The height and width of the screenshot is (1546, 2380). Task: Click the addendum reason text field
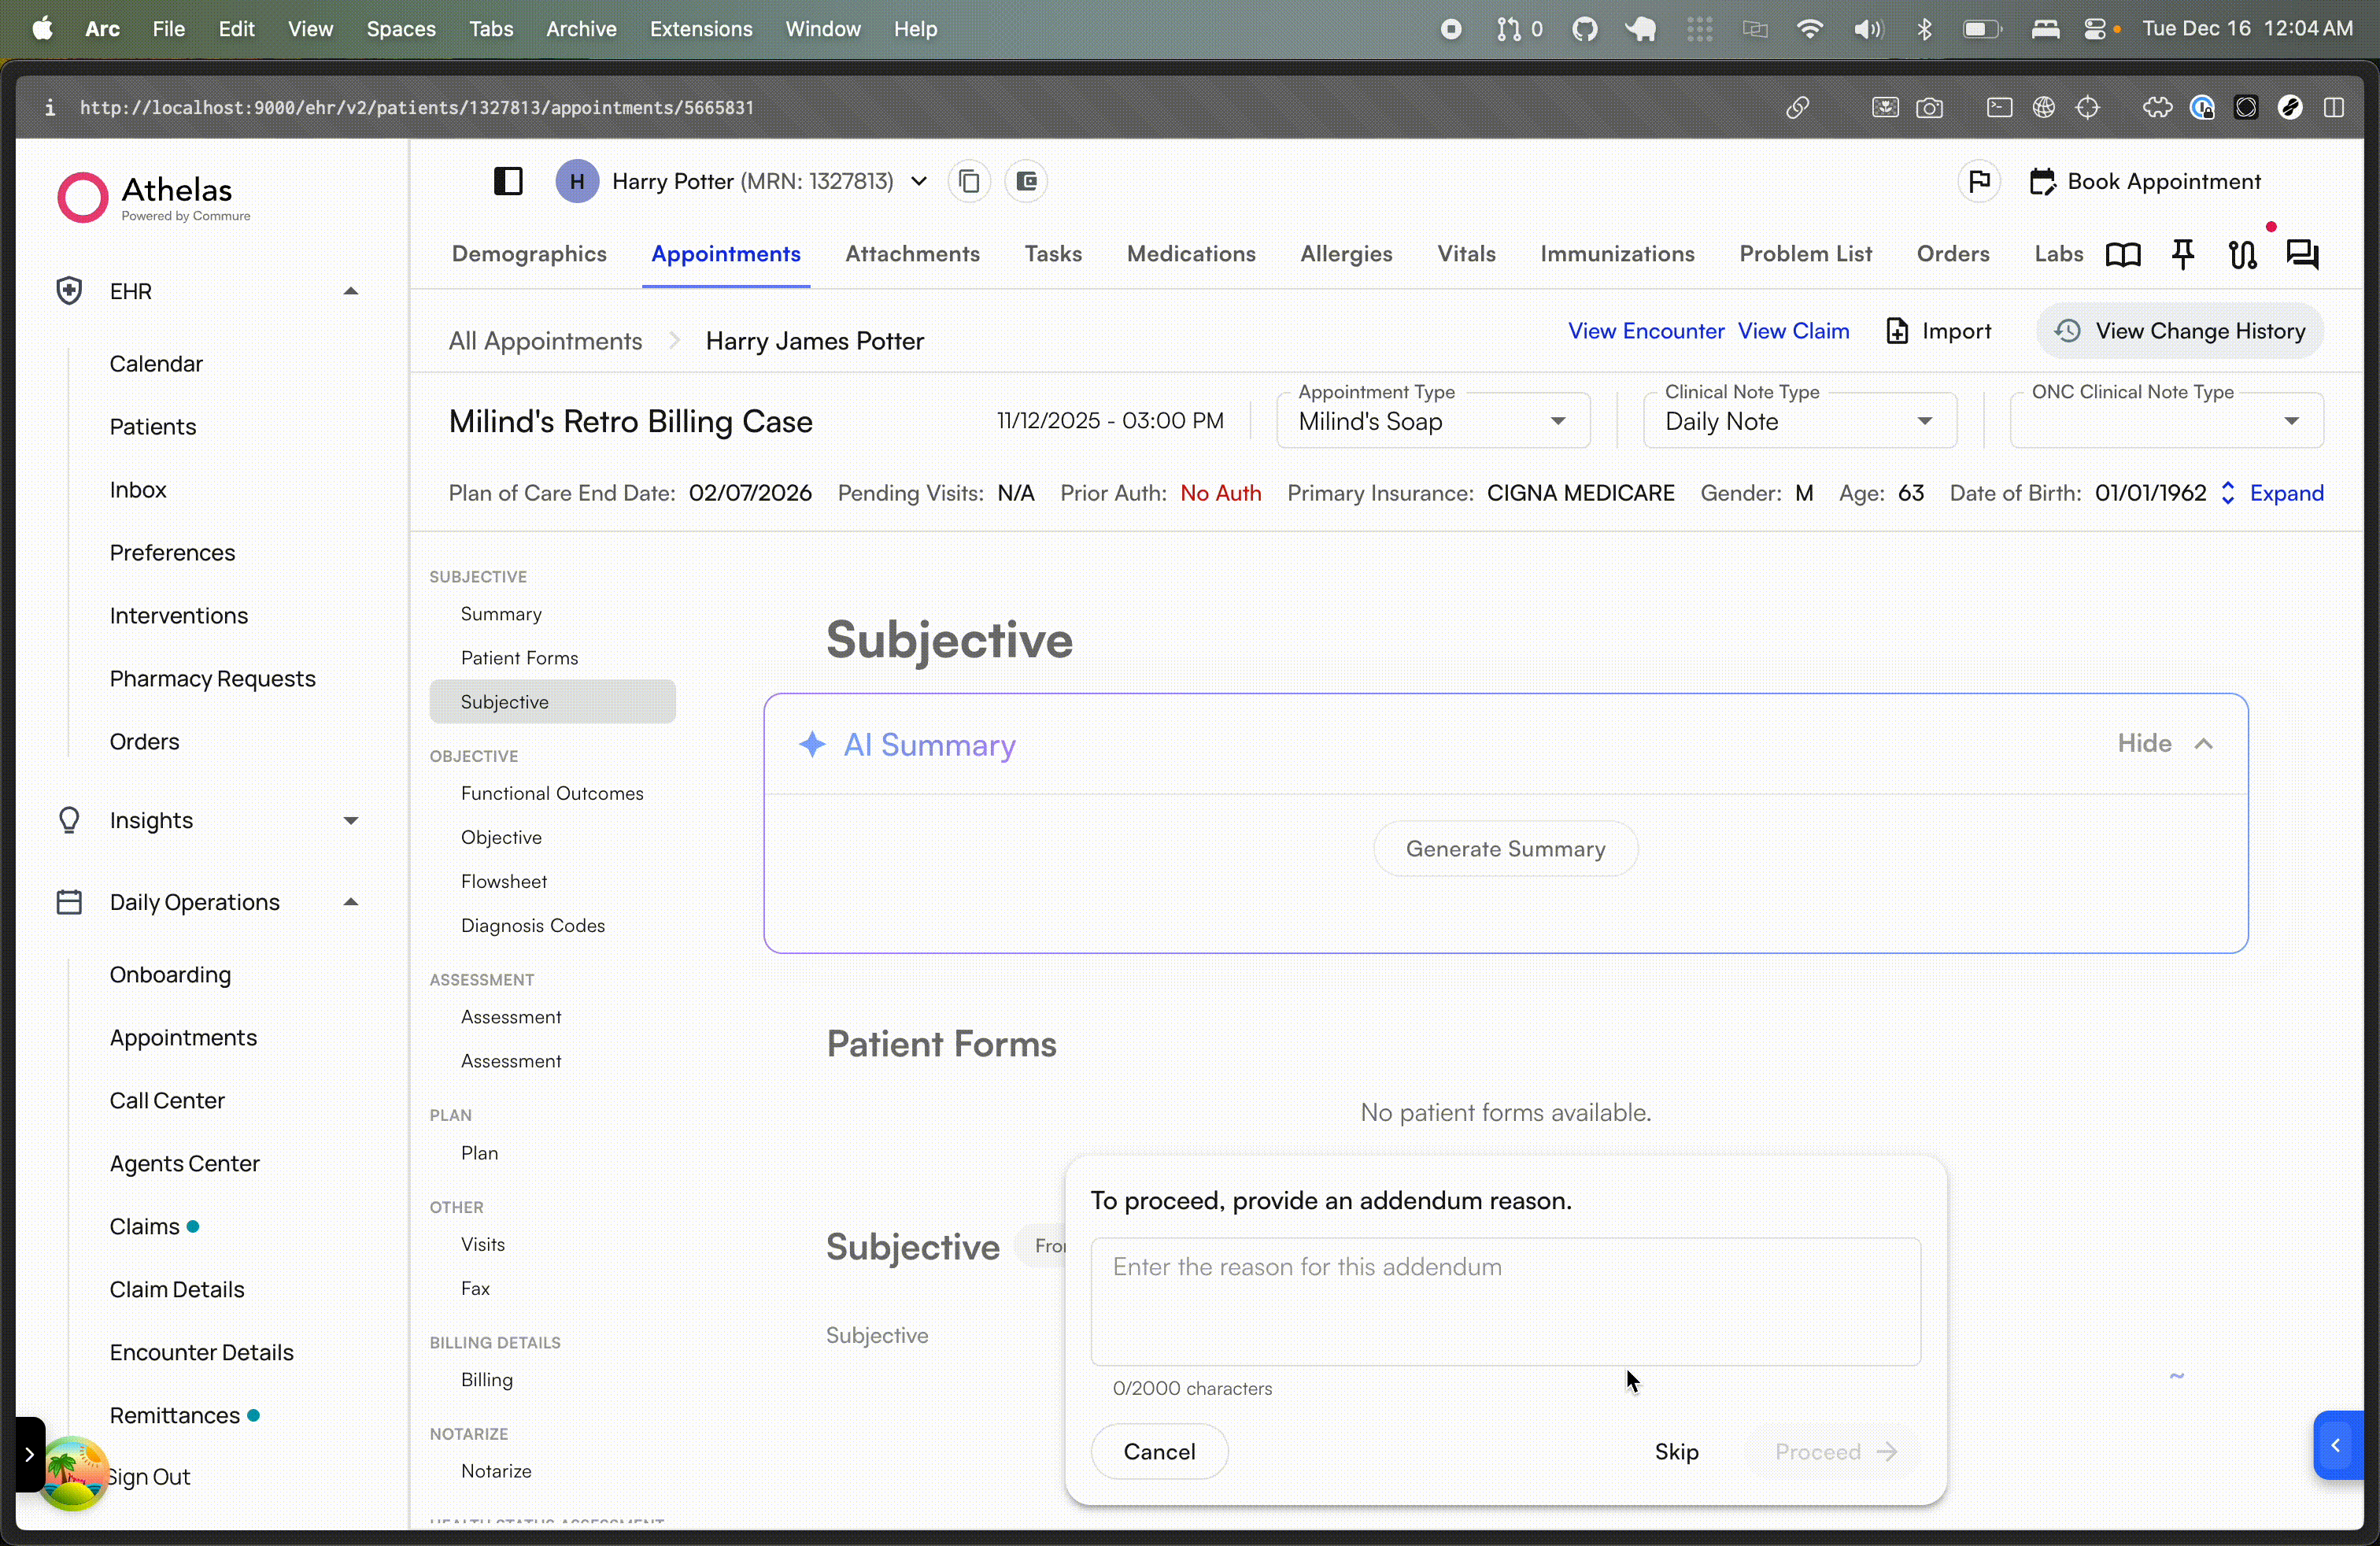pos(1506,1300)
